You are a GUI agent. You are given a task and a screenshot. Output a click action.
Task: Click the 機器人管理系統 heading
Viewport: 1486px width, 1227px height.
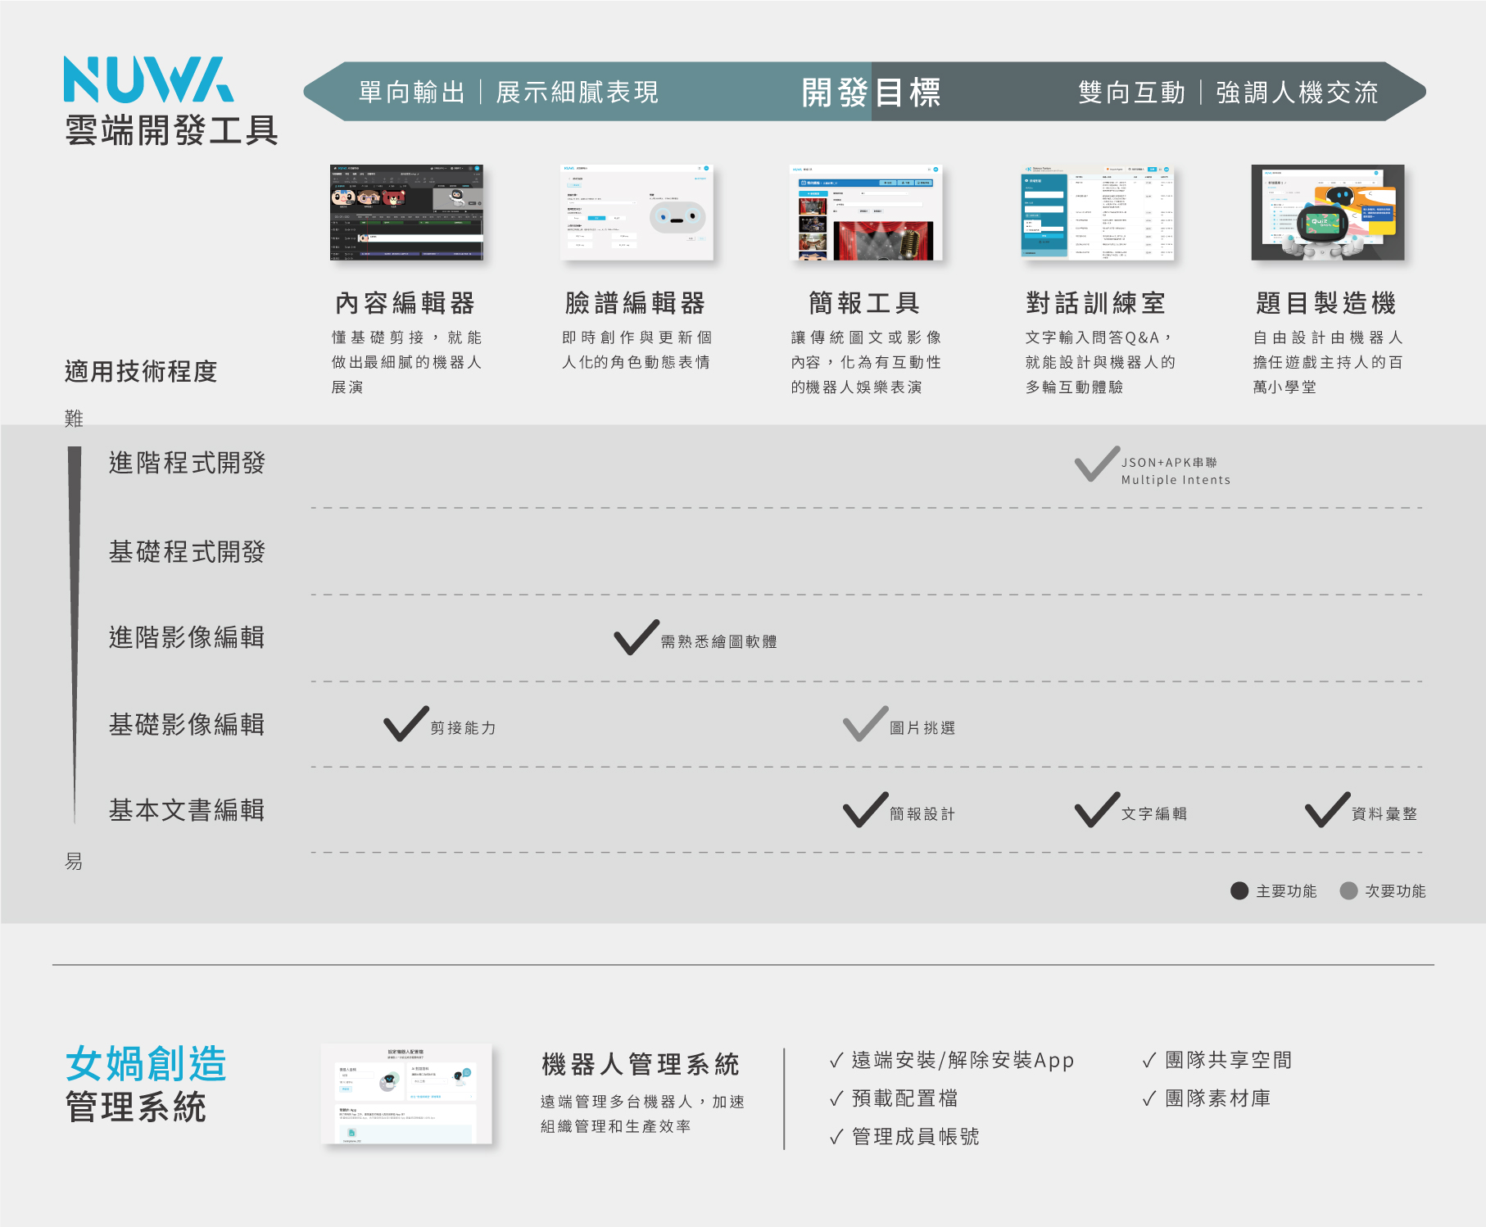641,1064
